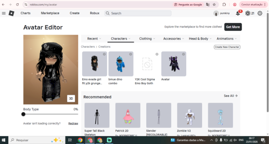
Task: Open settings gear on Y2K Cool Sigma character
Action: (157, 54)
